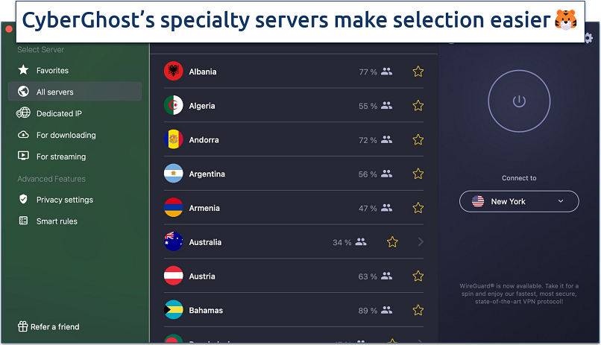Open the Privacy settings shield icon
601x345 pixels.
(23, 199)
